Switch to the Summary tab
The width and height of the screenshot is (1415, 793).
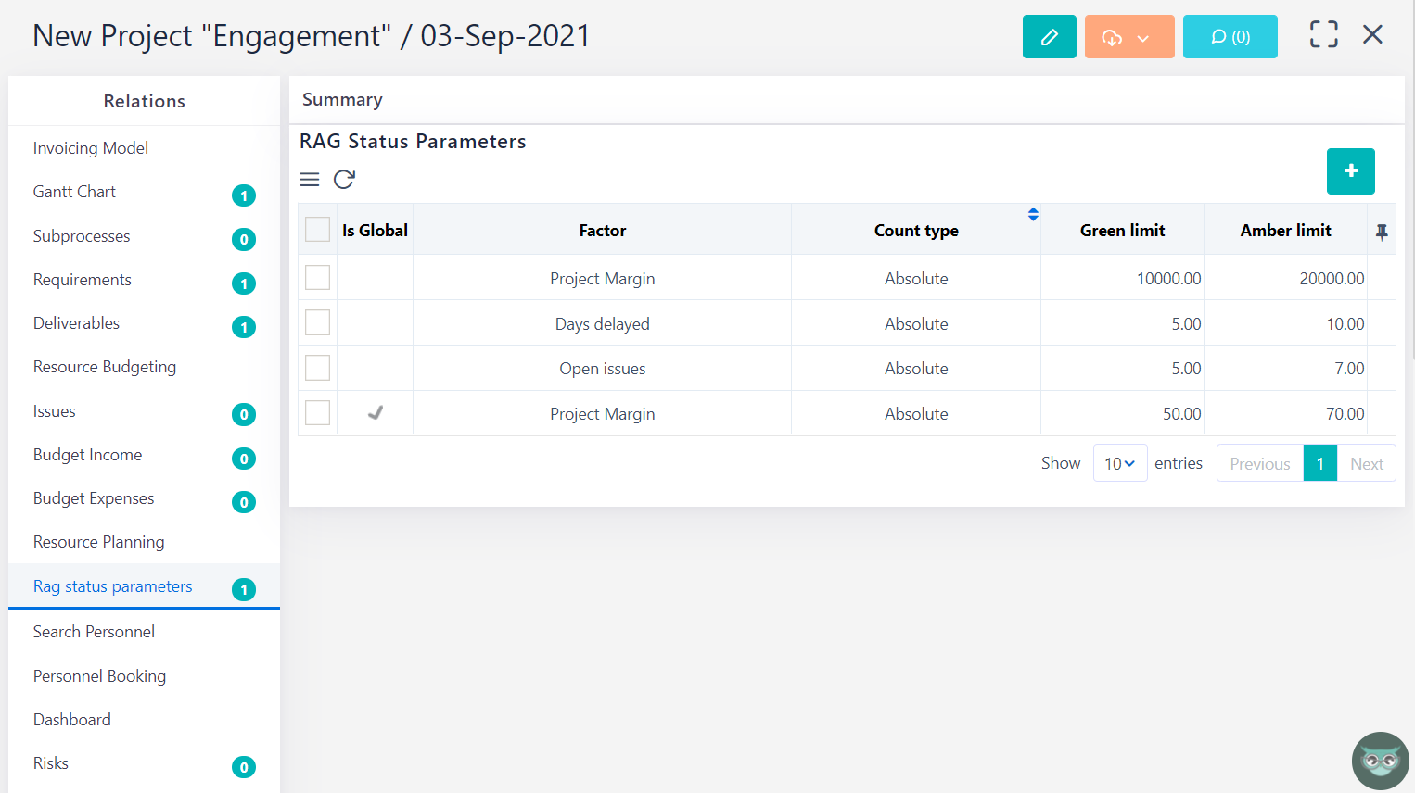coord(342,99)
